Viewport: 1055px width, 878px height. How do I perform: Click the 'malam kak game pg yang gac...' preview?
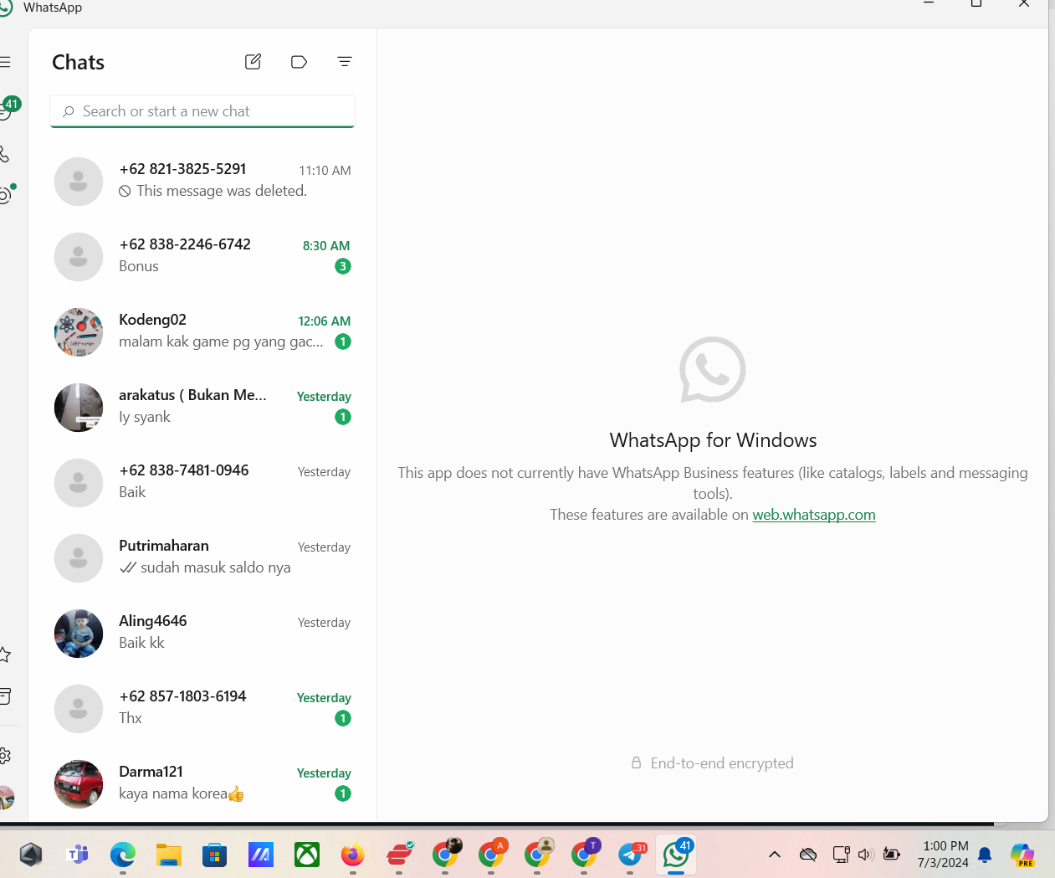click(221, 341)
